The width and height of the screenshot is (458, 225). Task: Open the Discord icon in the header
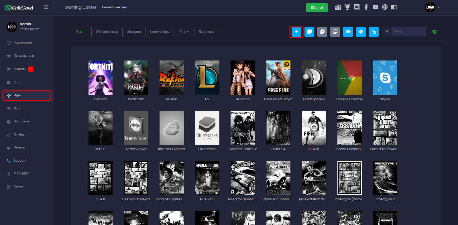357,7
